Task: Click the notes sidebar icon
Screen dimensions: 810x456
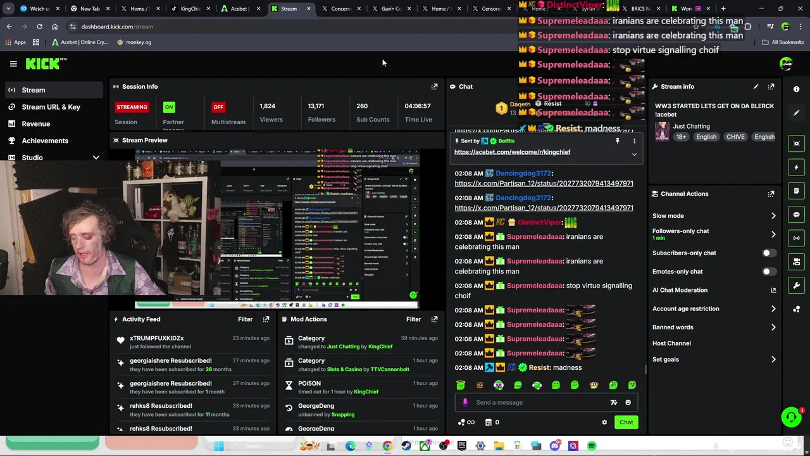Action: coord(797,191)
